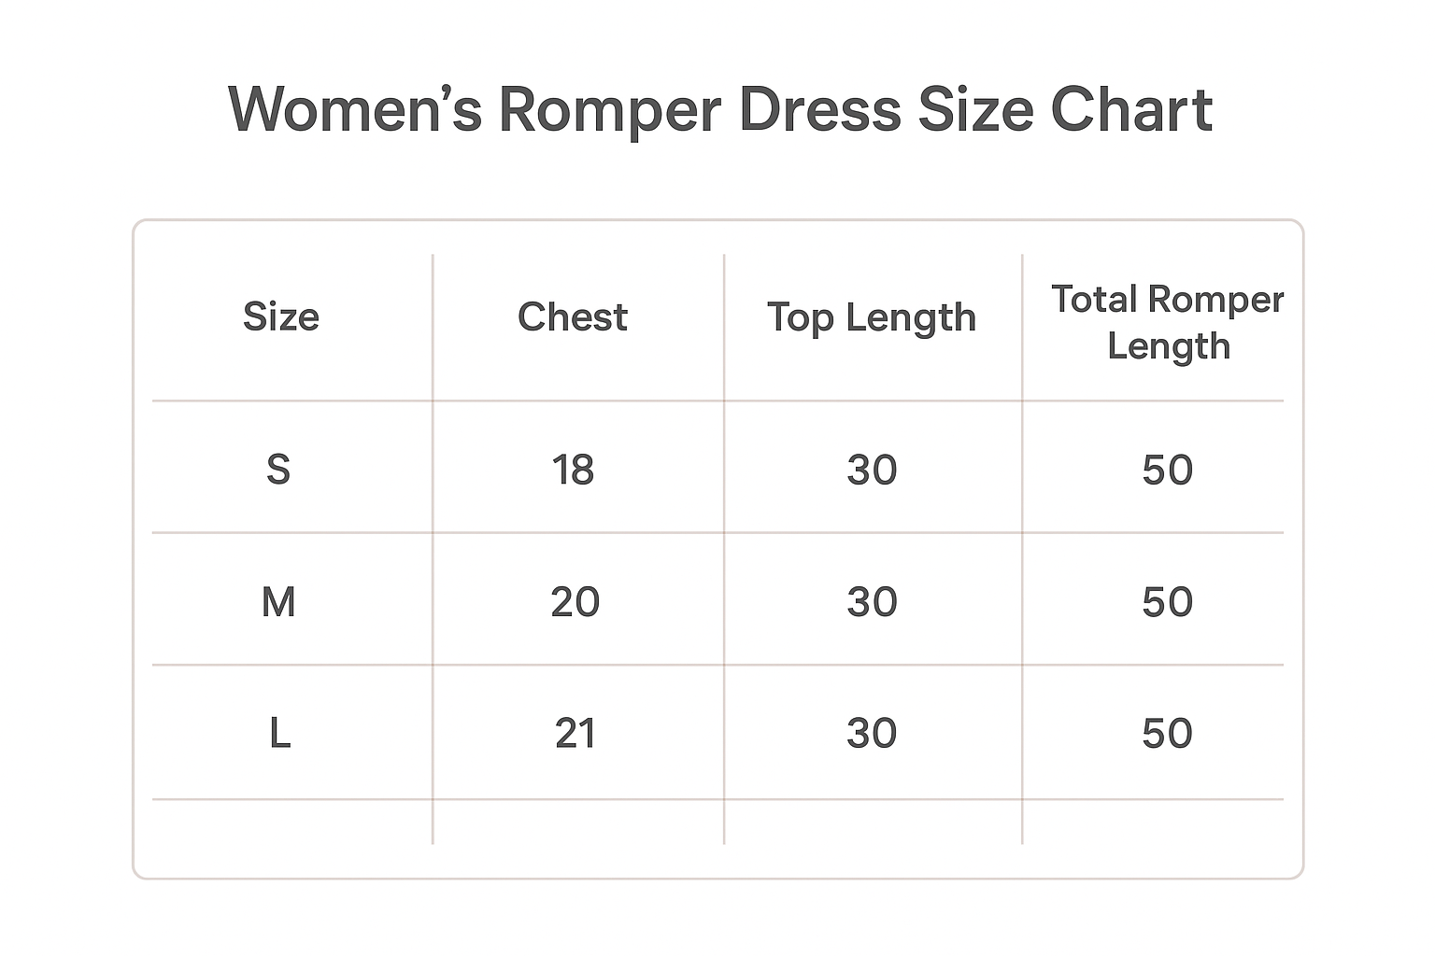This screenshot has height=956, width=1435.
Task: Click the Total Romper Length header
Action: click(x=1167, y=322)
